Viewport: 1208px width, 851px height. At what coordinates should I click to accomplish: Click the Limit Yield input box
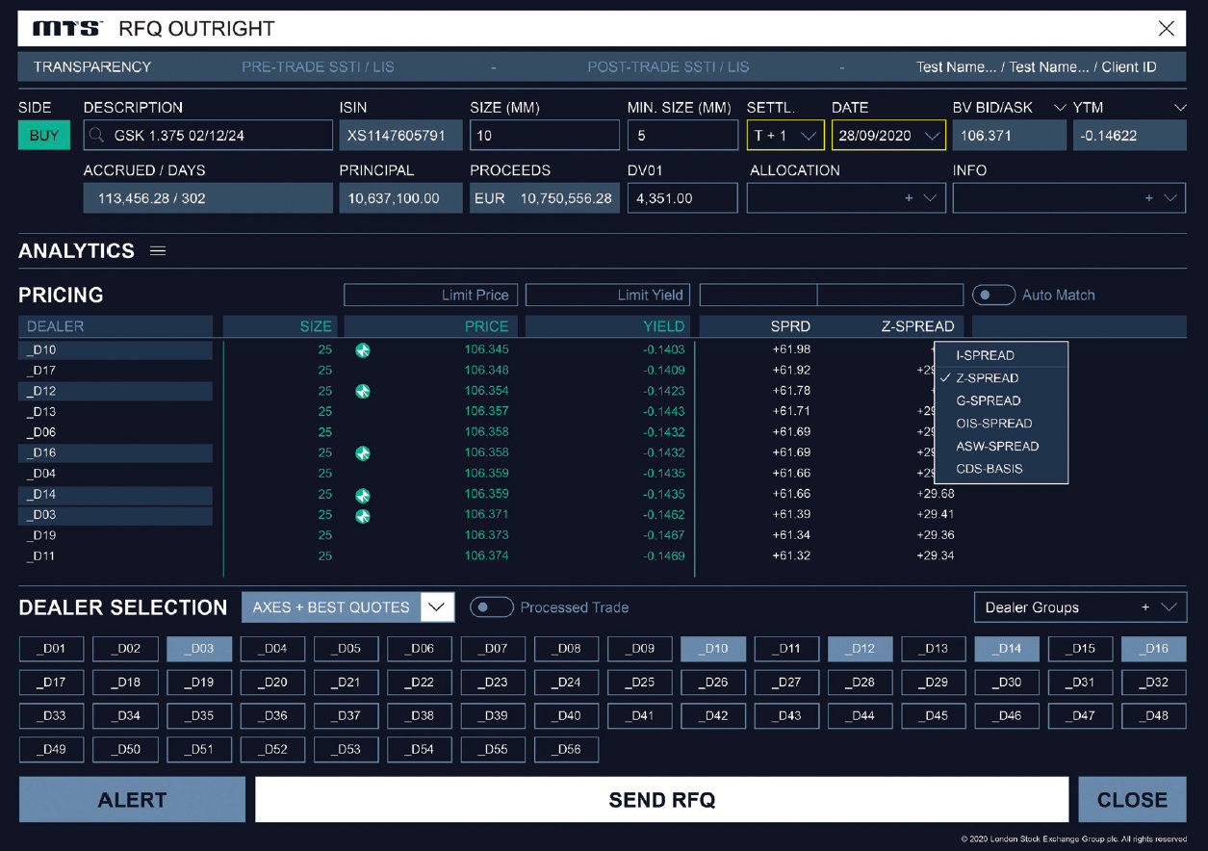(608, 295)
